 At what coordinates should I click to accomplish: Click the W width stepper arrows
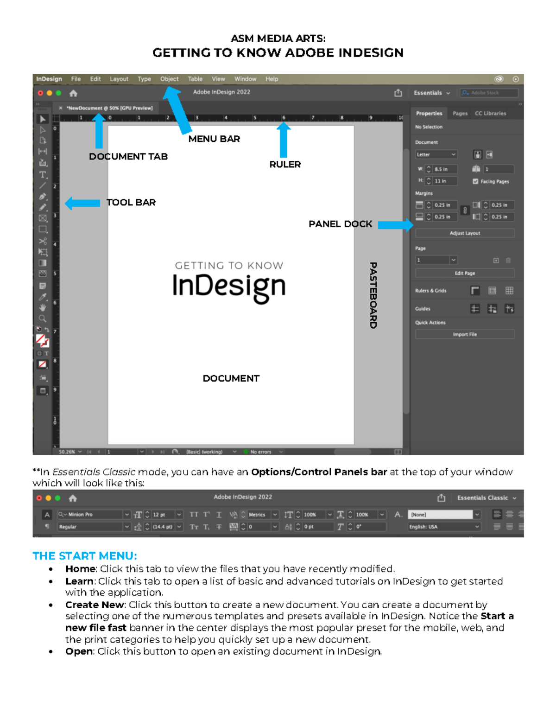(429, 169)
